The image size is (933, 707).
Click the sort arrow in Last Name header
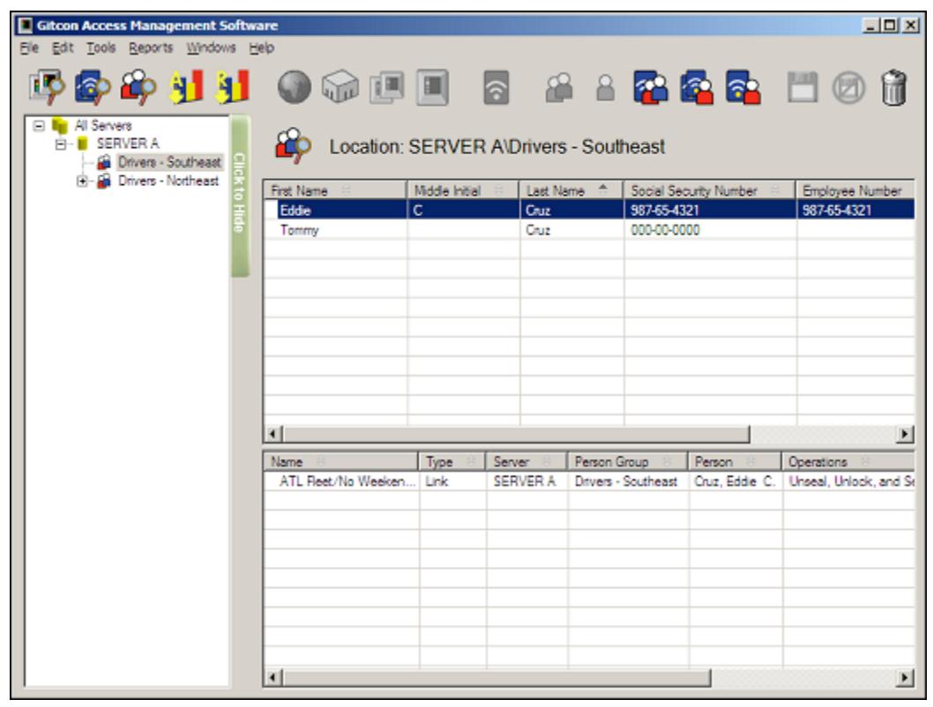pyautogui.click(x=603, y=189)
